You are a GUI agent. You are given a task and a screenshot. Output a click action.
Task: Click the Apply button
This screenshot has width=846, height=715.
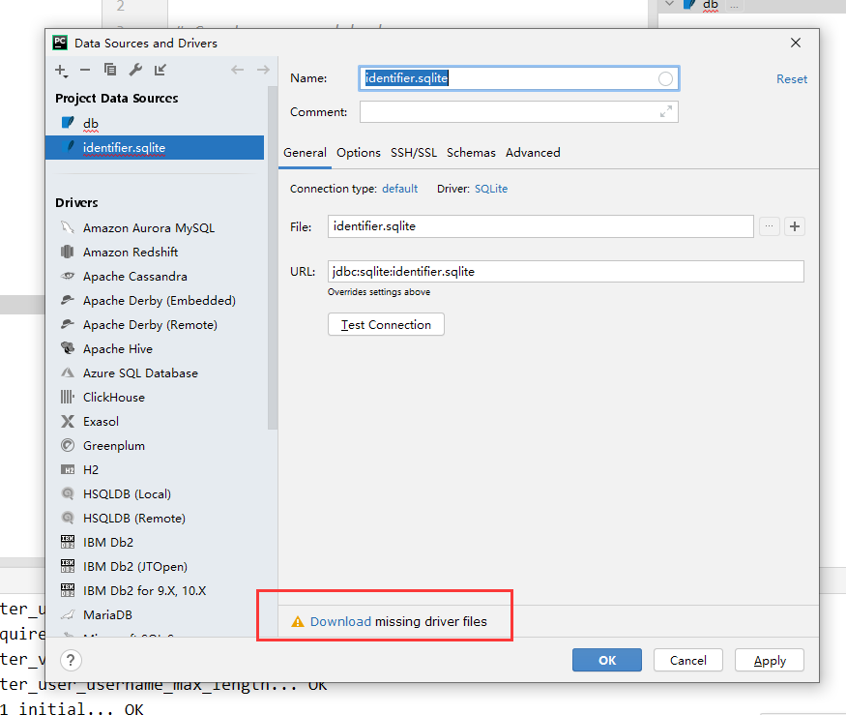tap(770, 660)
